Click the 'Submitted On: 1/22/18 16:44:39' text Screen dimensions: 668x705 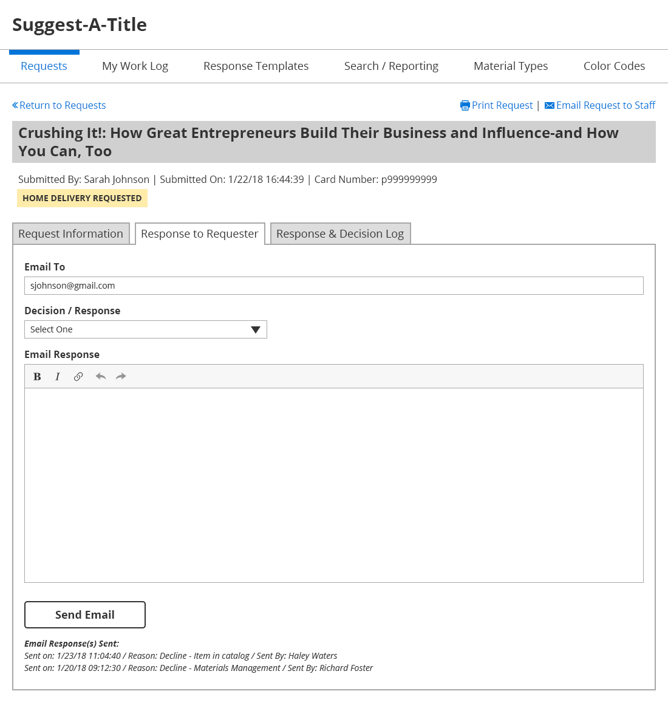[x=232, y=179]
